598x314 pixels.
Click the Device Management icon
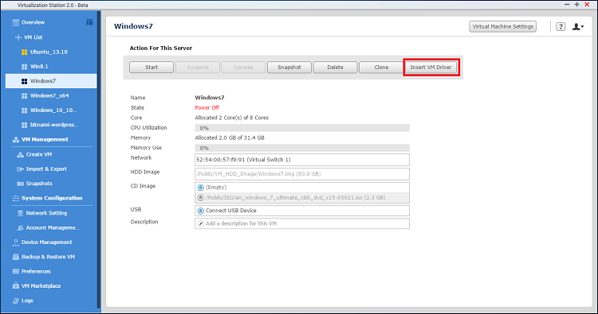(16, 242)
